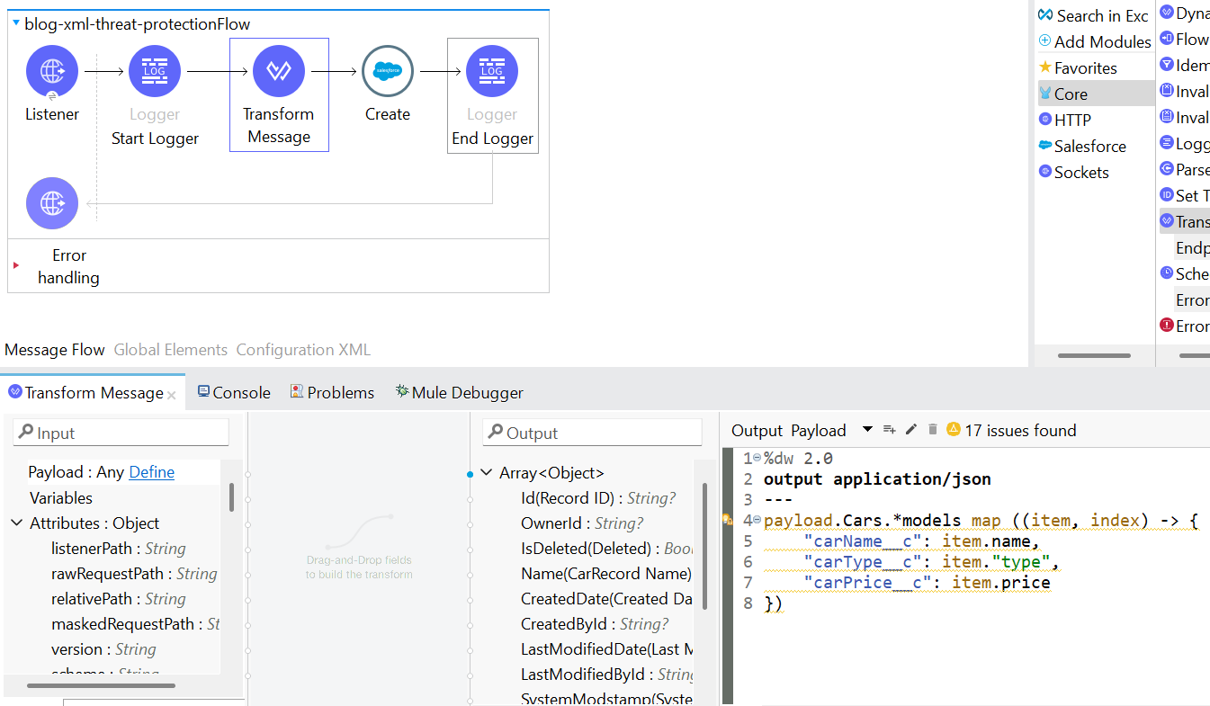The image size is (1210, 706).
Task: Click the Define link next to Payload
Action: tap(151, 472)
